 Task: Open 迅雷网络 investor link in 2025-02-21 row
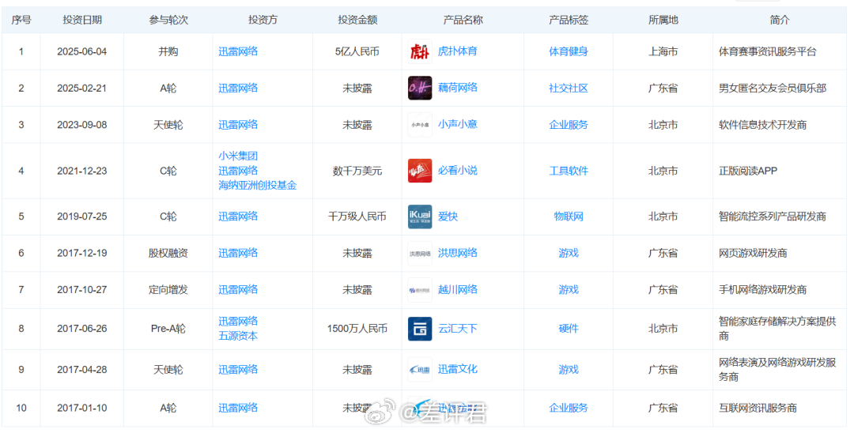[238, 88]
